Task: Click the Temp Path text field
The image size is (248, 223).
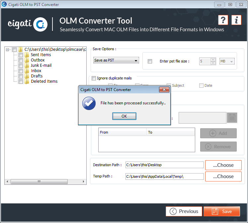Action: [x=164, y=176]
